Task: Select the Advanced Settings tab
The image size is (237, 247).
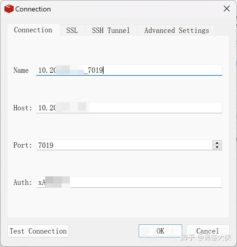Action: (176, 30)
